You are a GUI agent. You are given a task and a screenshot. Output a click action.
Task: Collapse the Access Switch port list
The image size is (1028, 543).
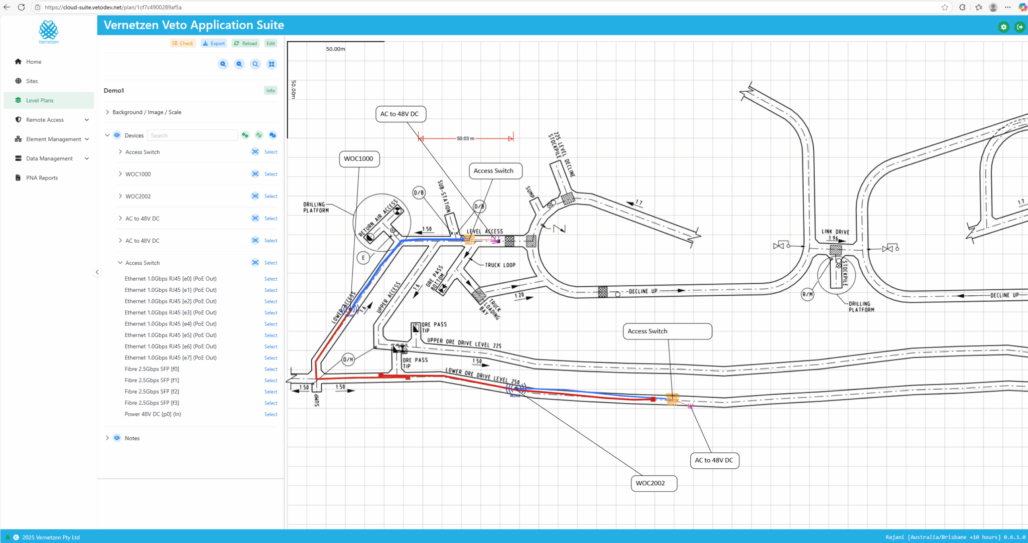120,262
